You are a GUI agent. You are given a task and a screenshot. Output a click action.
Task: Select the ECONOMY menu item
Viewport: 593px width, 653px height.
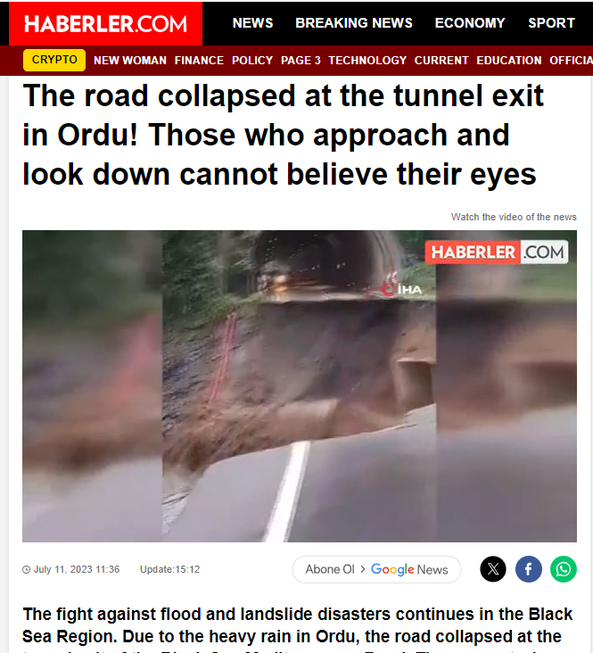(x=470, y=23)
